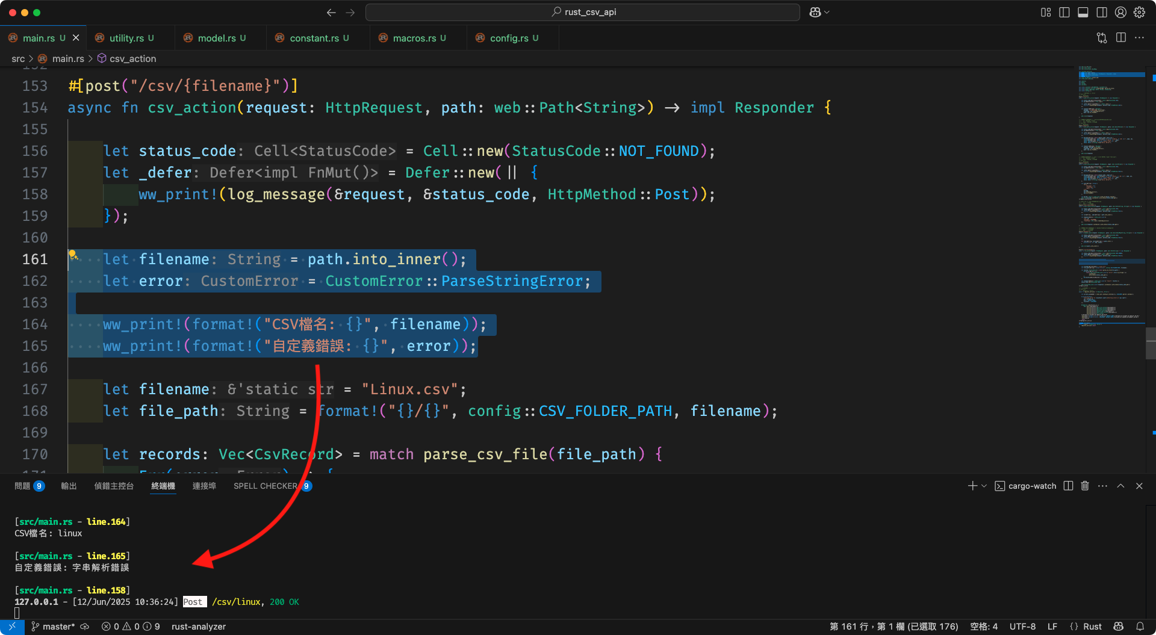The height and width of the screenshot is (635, 1156).
Task: Click src/main.rs line.158 terminal link
Action: pyautogui.click(x=73, y=590)
